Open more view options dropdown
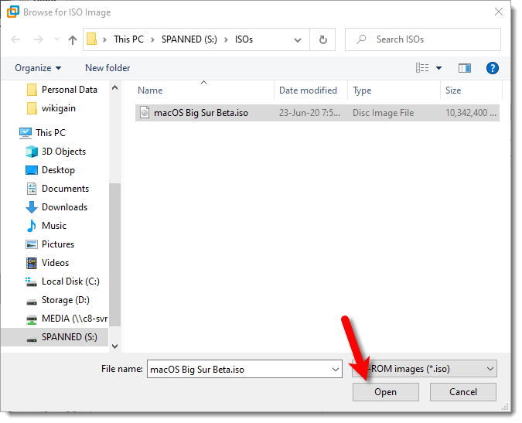Image resolution: width=522 pixels, height=423 pixels. click(438, 68)
